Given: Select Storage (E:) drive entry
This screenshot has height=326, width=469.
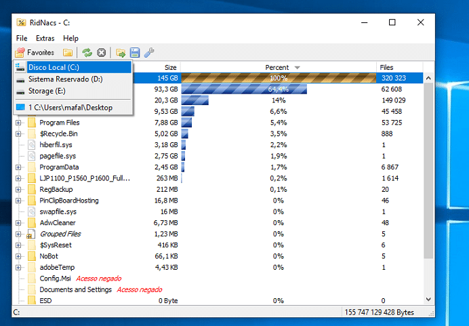Looking at the screenshot, I should [73, 91].
